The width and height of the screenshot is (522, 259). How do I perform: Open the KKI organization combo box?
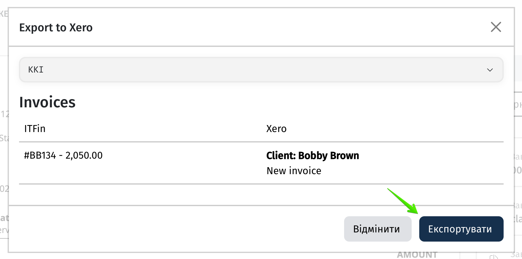pyautogui.click(x=261, y=70)
